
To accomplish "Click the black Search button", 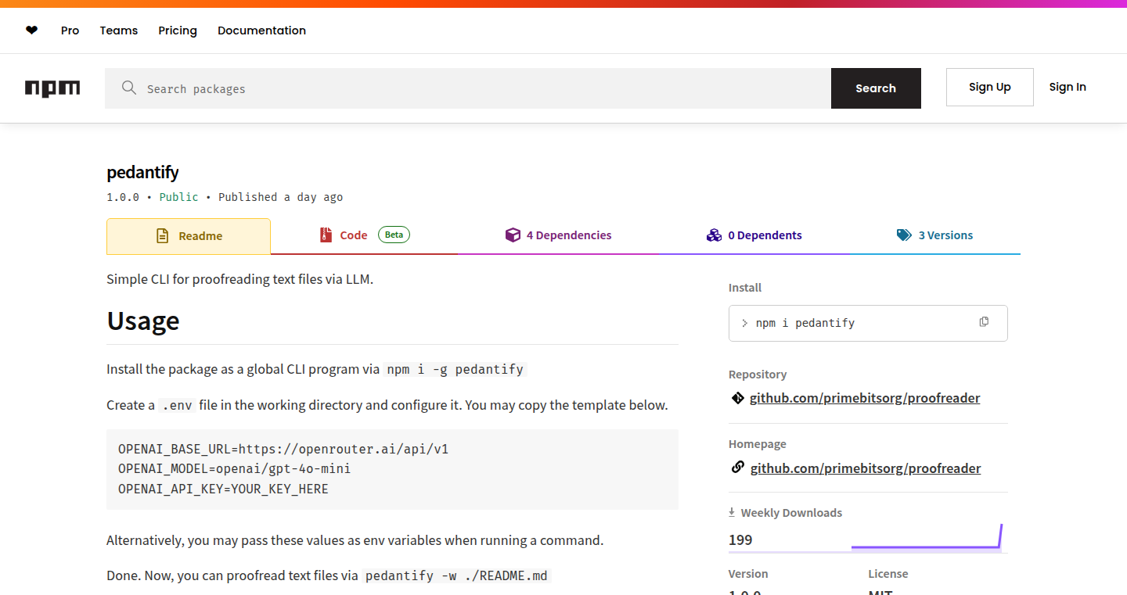I will (876, 88).
